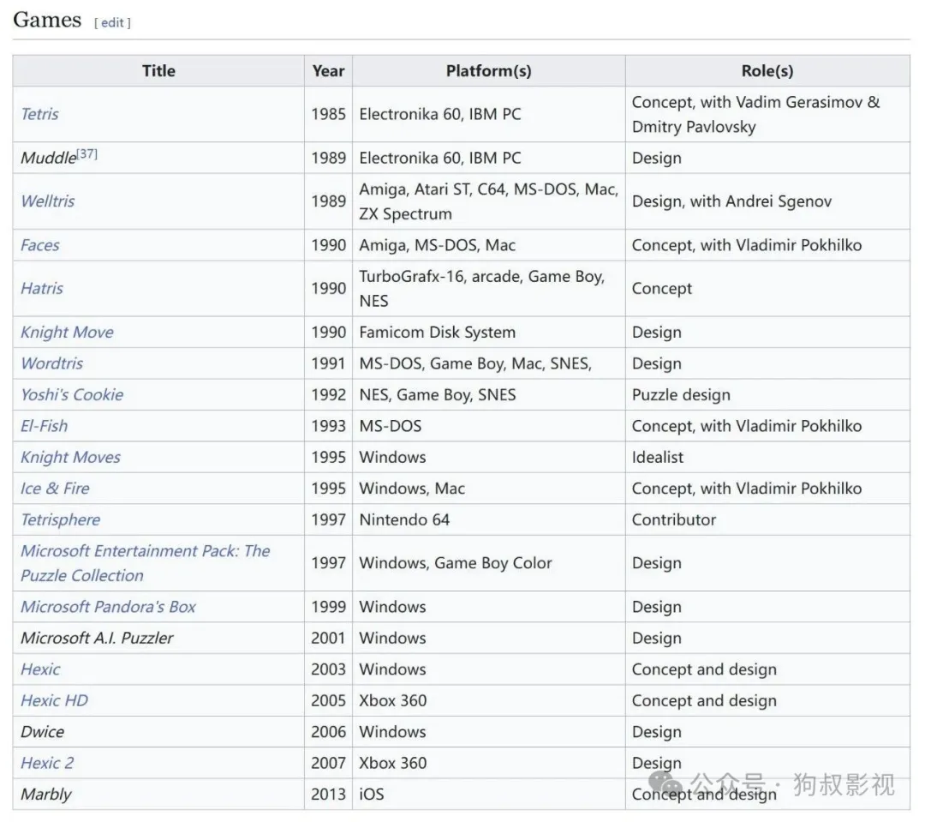Screen dimensions: 925x822
Task: Select the Marbly title cell
Action: (158, 795)
